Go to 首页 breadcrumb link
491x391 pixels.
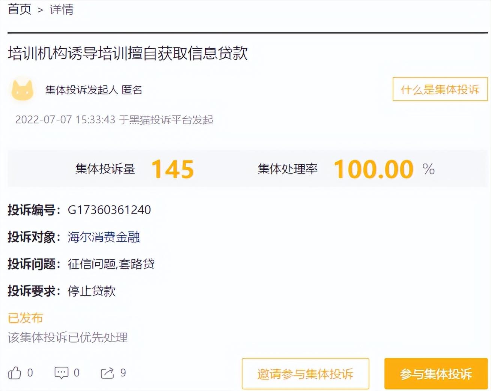coord(20,9)
